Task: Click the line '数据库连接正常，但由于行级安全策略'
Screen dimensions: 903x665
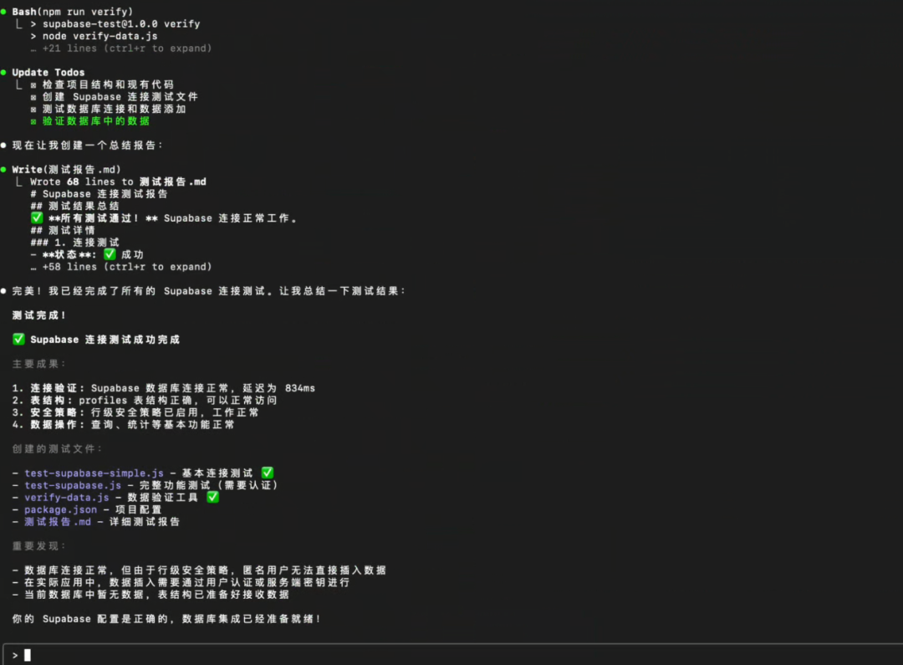Action: point(199,570)
